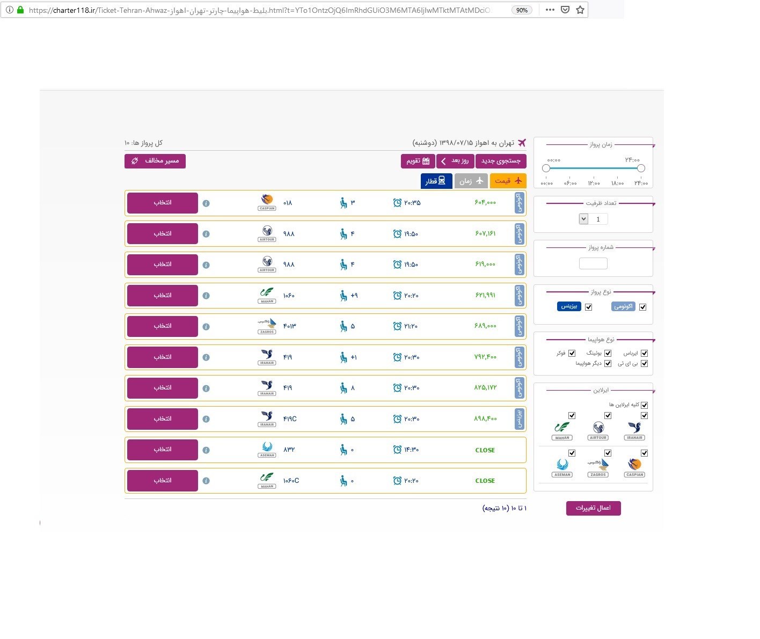
Task: Open the calendar (تقویم) picker
Action: click(418, 161)
